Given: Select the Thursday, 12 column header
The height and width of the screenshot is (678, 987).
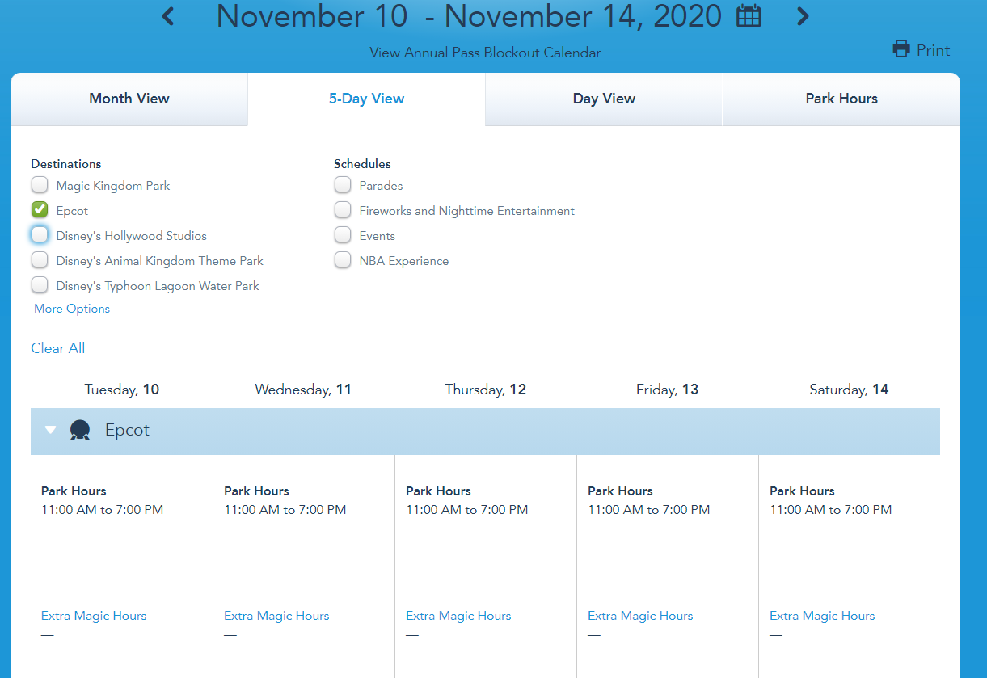Looking at the screenshot, I should [x=485, y=390].
